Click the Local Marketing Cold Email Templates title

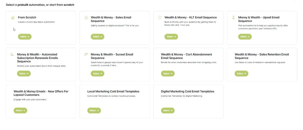pos(113,91)
